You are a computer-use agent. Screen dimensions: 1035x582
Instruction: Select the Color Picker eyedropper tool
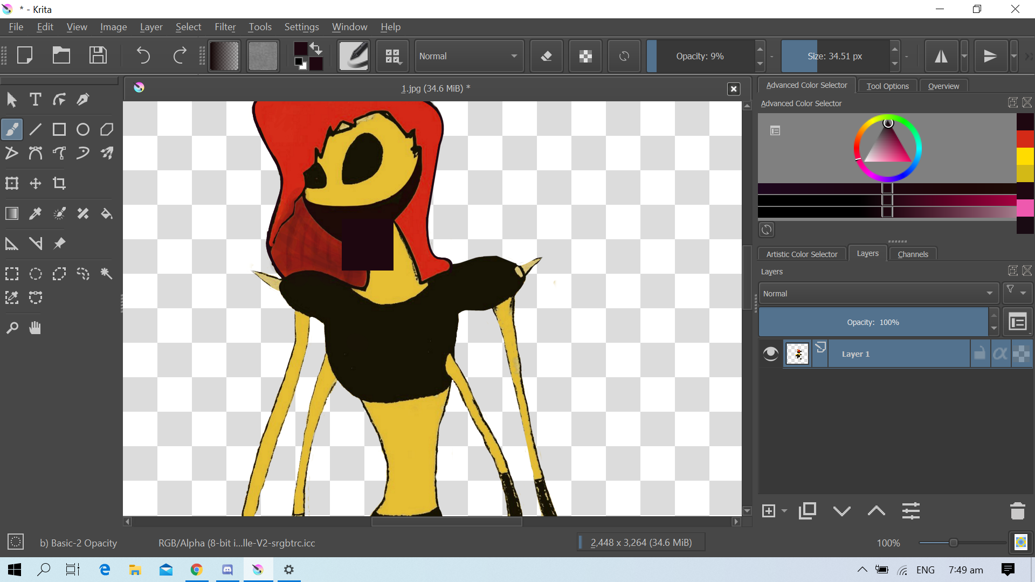36,213
